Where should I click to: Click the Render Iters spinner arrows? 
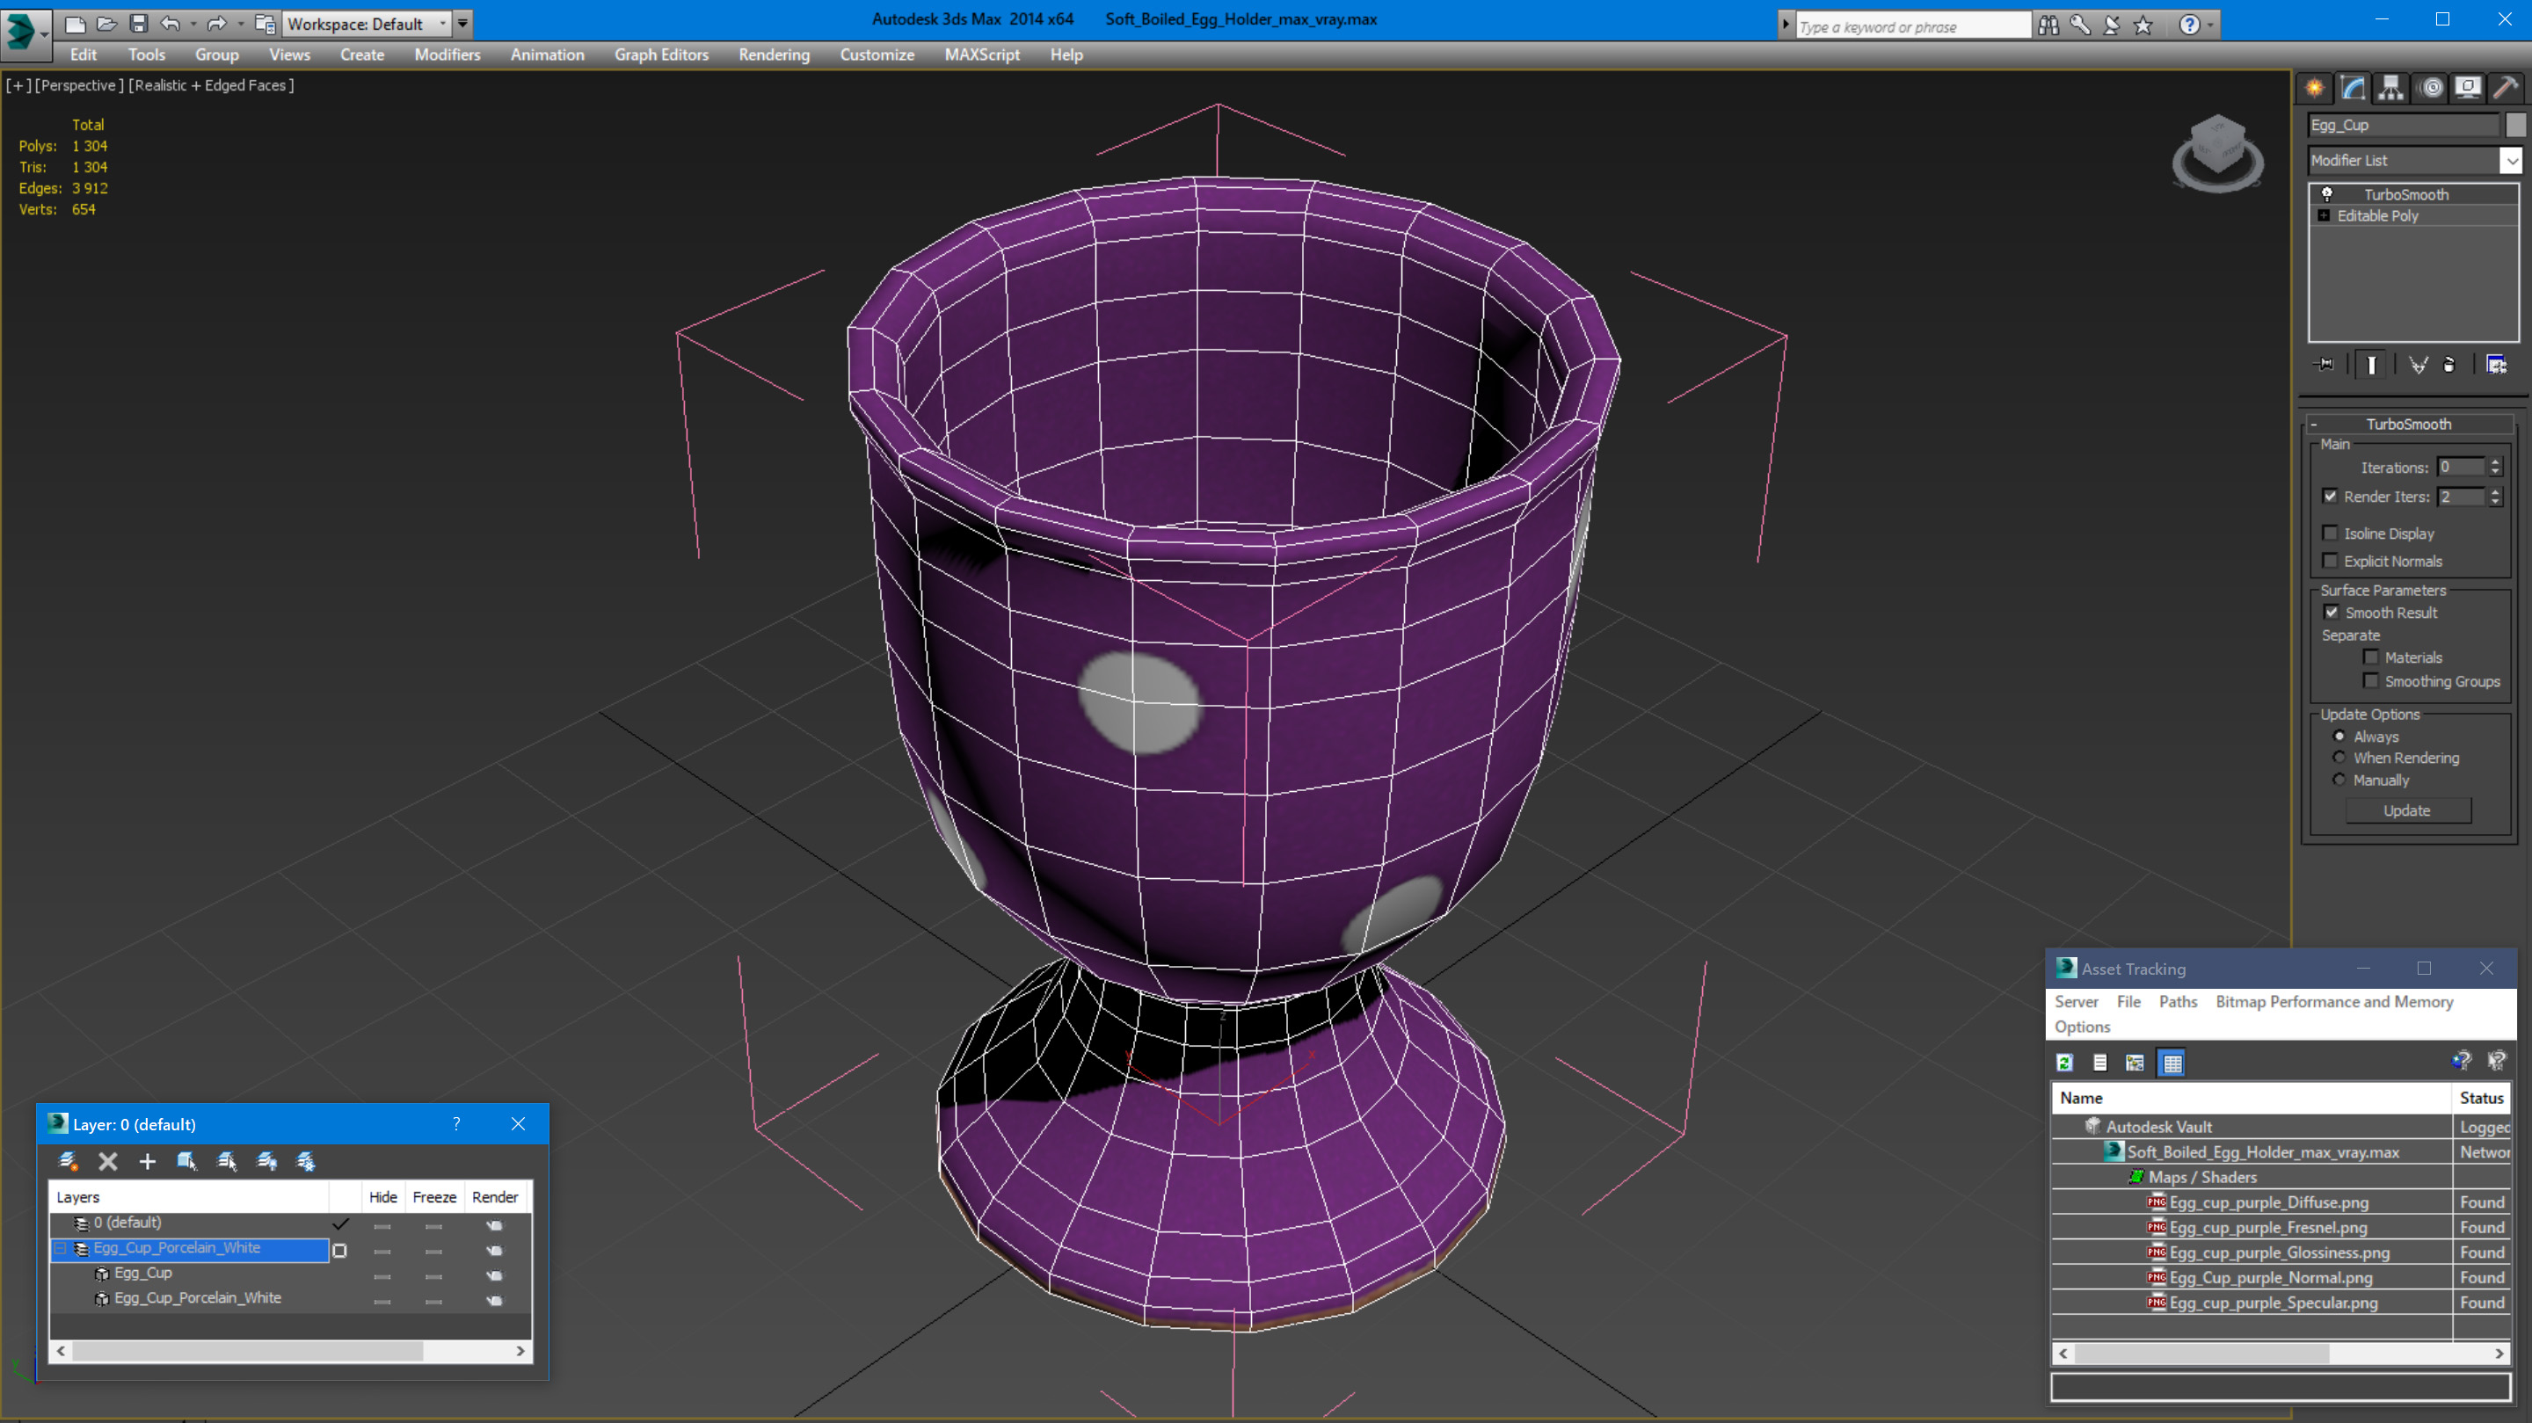point(2495,497)
